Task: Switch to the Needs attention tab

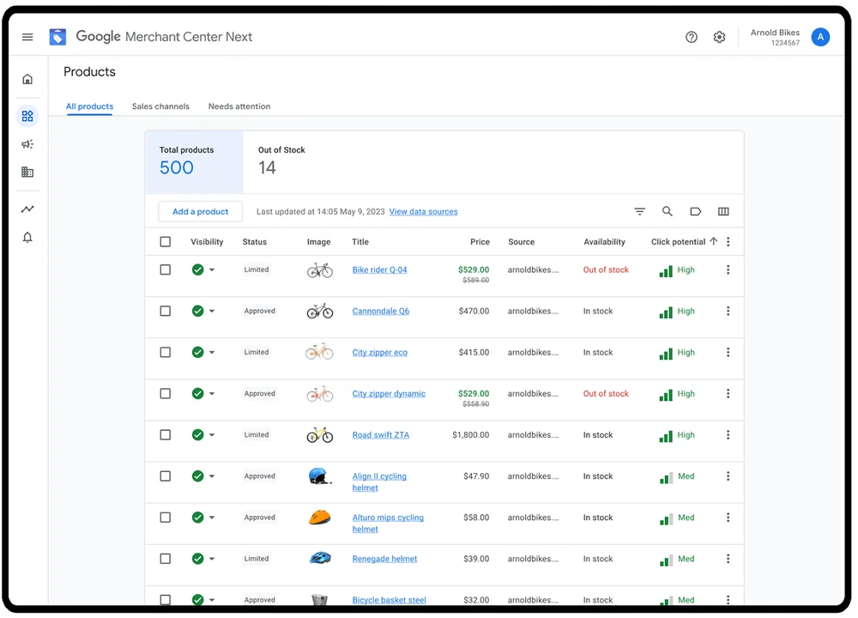Action: click(x=239, y=106)
